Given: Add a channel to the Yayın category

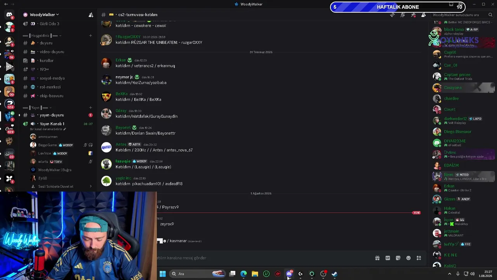Looking at the screenshot, I should tap(90, 107).
